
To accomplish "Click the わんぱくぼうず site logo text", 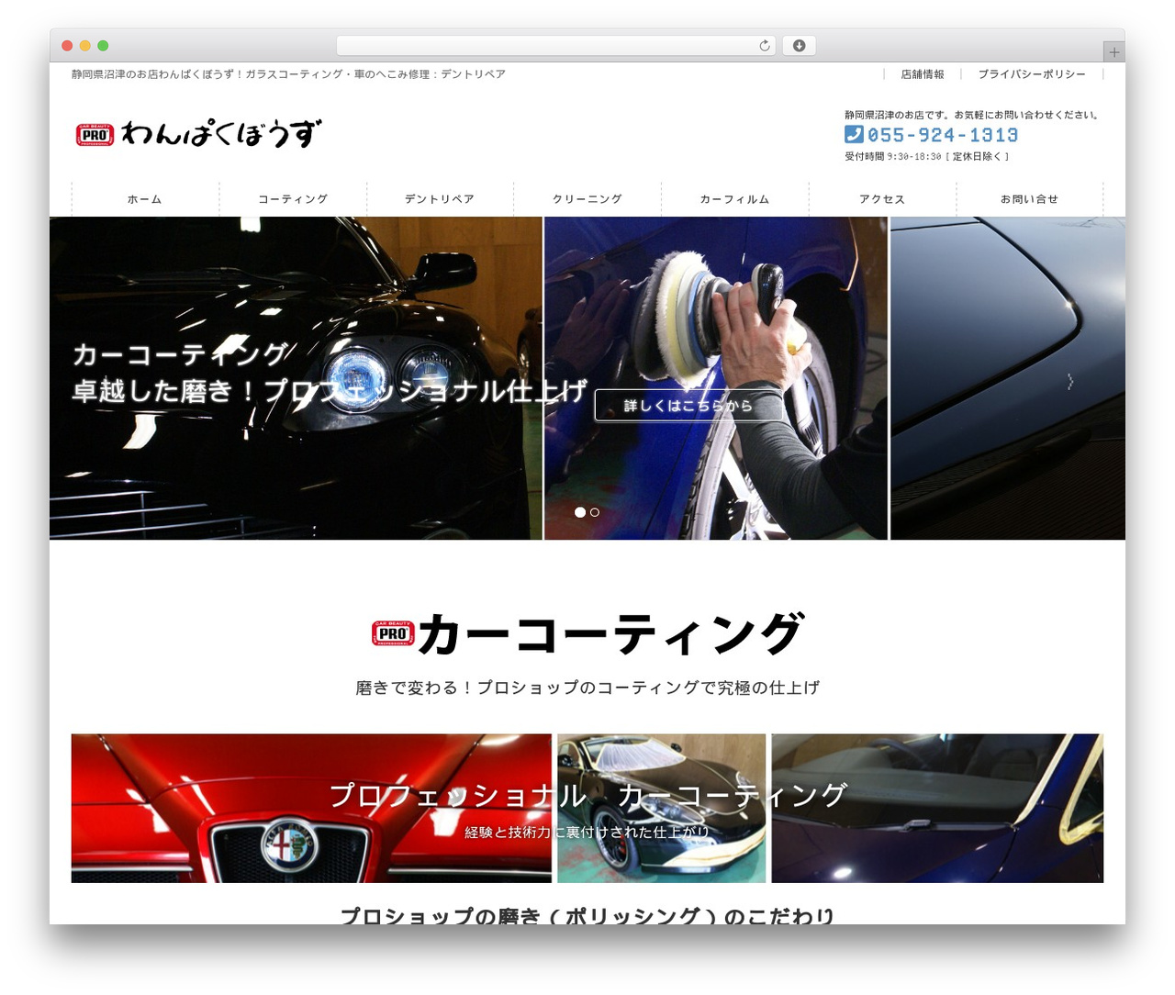I will [221, 134].
